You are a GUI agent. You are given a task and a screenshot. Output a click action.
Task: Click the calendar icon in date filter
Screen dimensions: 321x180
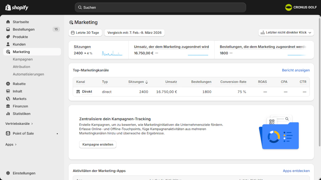click(x=73, y=33)
